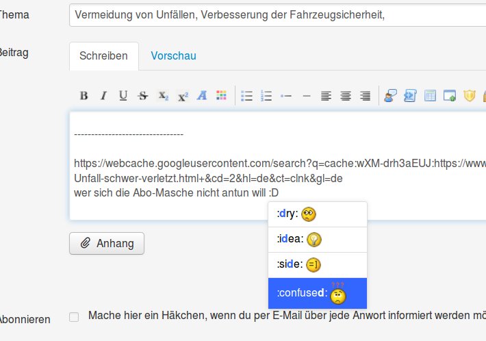486x341 pixels.
Task: Insert a bulleted list
Action: pos(247,96)
